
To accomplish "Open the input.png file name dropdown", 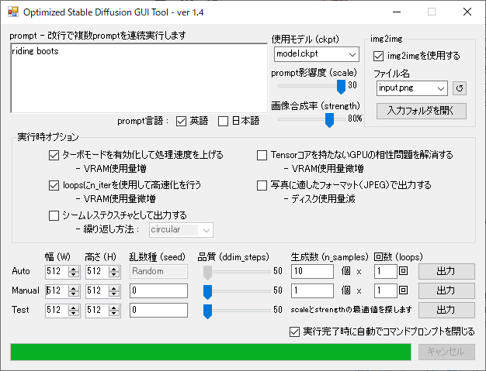I will click(441, 88).
